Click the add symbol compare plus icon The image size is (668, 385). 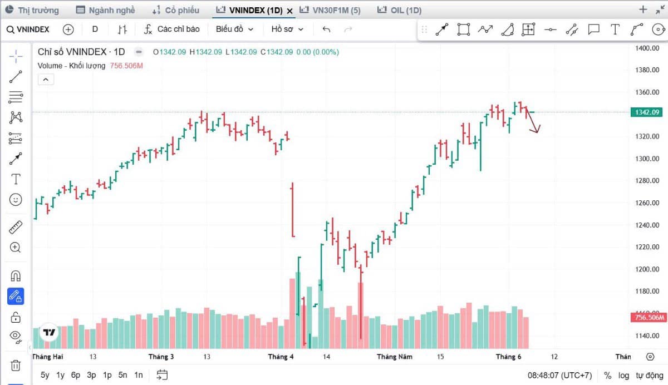point(68,29)
